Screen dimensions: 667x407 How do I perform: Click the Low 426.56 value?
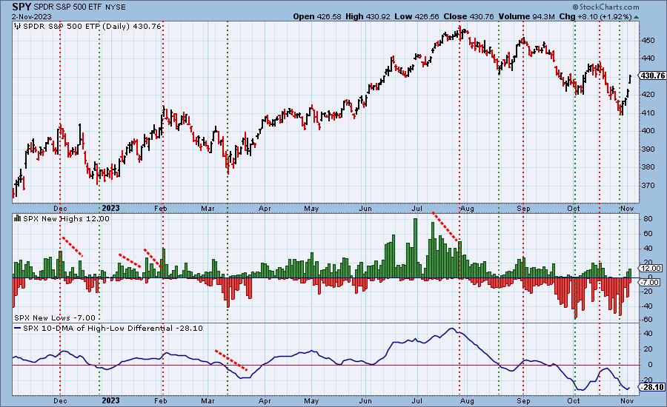pos(417,16)
